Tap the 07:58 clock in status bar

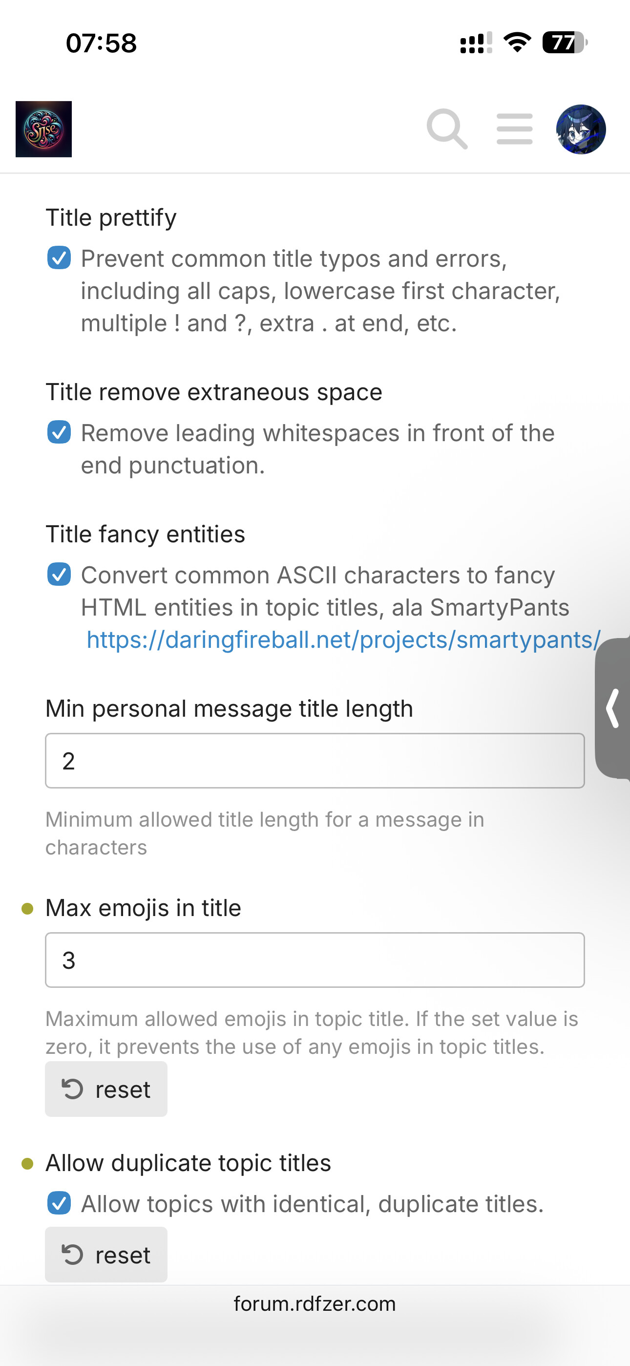[101, 43]
